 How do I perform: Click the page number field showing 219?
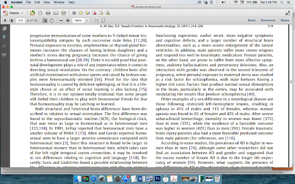pos(20,20)
